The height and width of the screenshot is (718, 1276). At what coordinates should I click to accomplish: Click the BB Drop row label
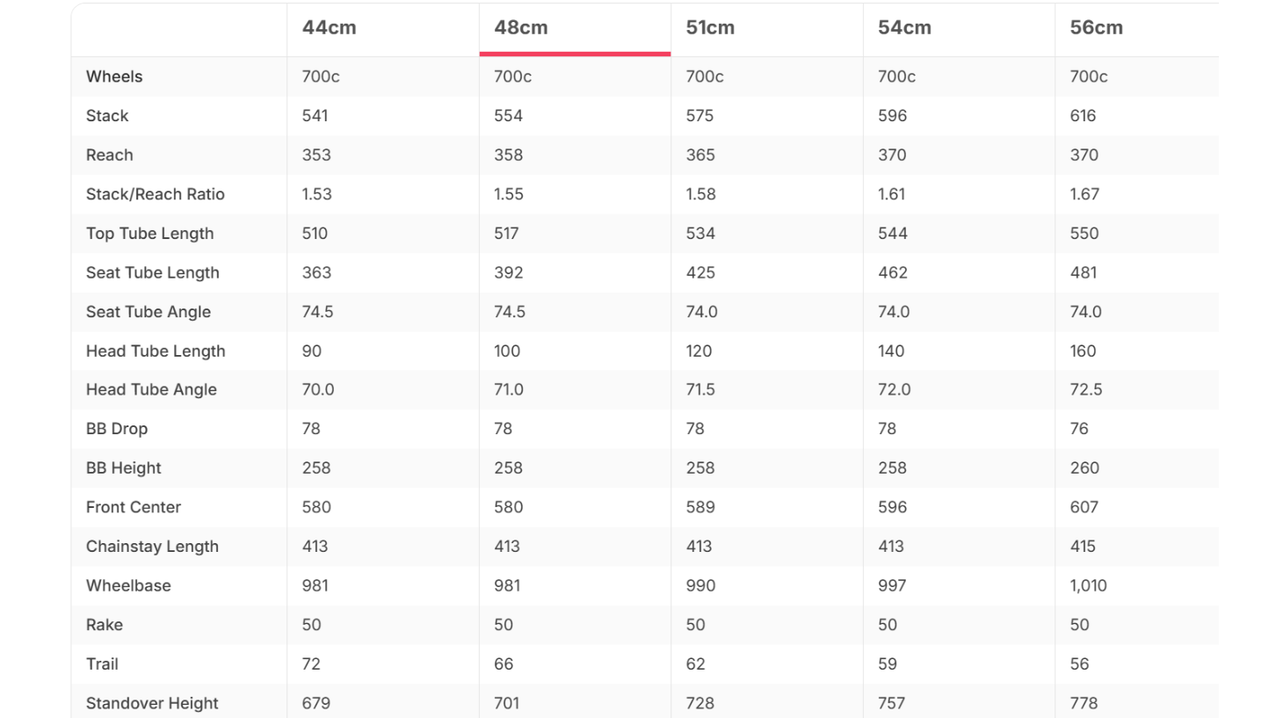[117, 429]
